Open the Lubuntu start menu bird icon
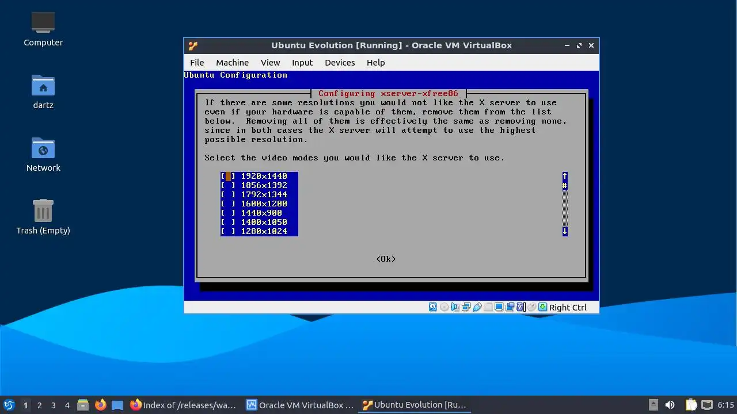Screen dimensions: 737x414 [x=9, y=405]
